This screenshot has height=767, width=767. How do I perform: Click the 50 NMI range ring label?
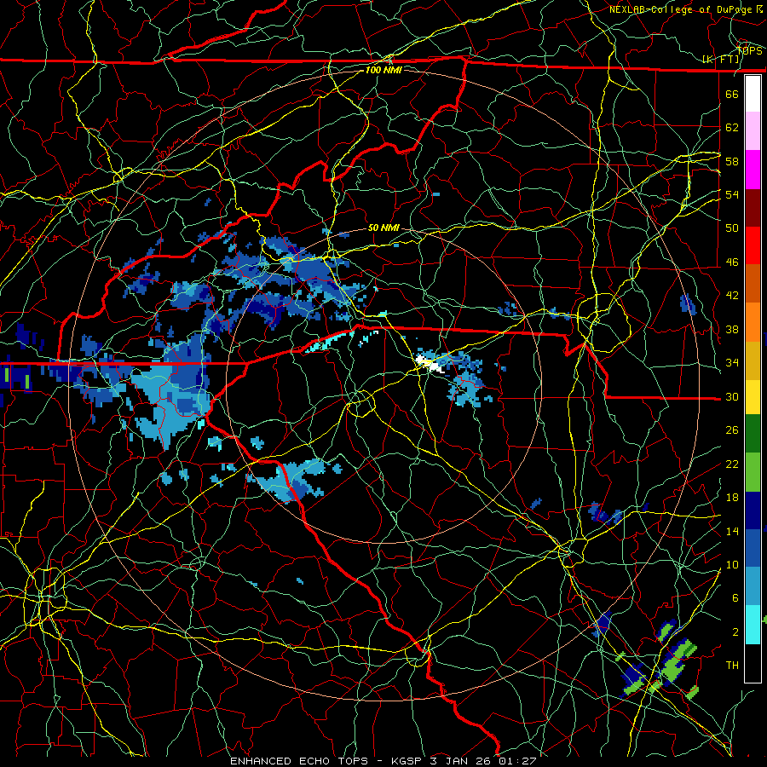point(384,228)
